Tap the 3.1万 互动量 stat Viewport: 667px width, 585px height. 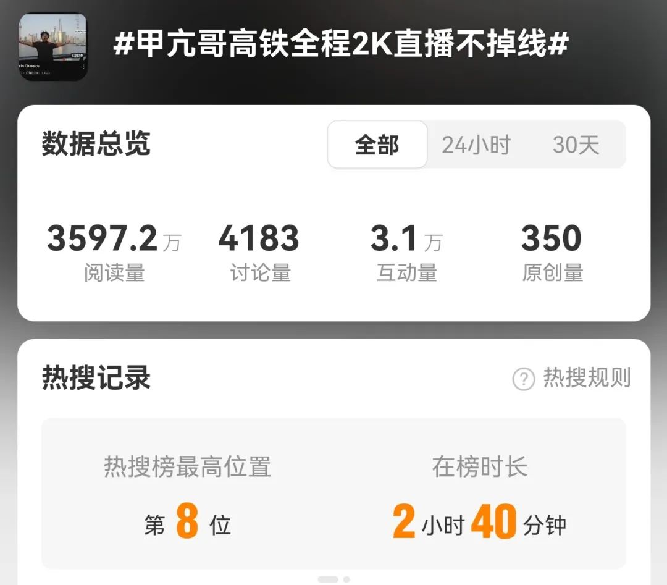point(406,252)
